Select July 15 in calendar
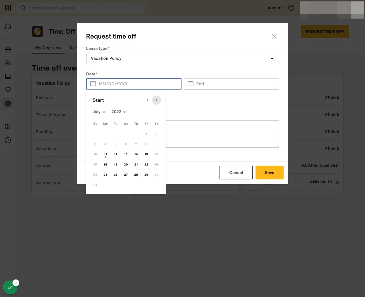Viewport: 365px width, 297px height. (146, 154)
